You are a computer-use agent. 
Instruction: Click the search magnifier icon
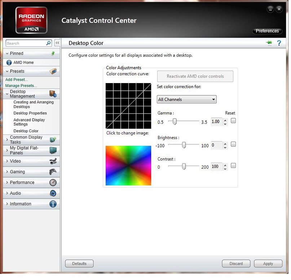(48, 43)
